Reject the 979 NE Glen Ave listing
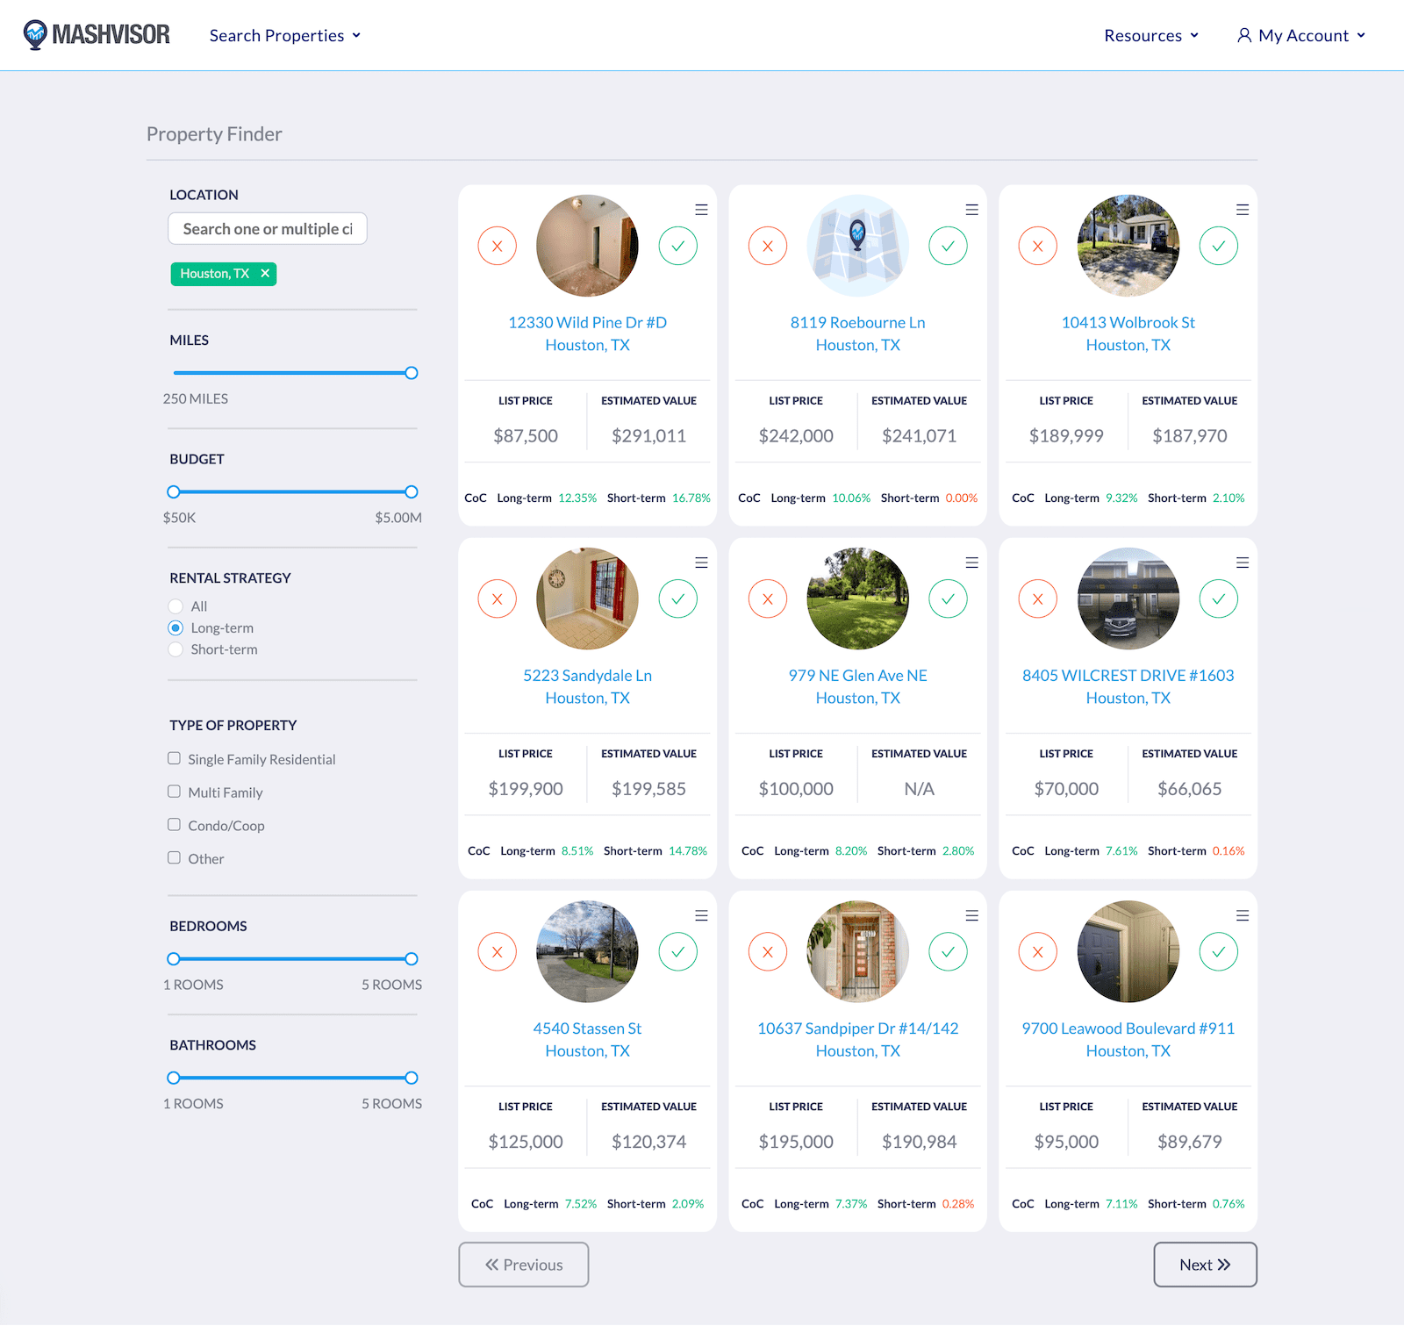 767,599
